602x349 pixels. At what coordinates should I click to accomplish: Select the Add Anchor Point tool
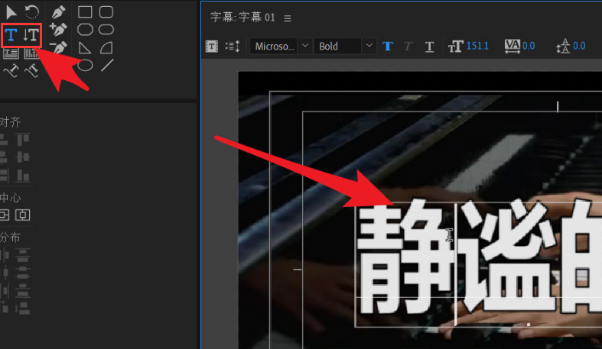[x=58, y=30]
